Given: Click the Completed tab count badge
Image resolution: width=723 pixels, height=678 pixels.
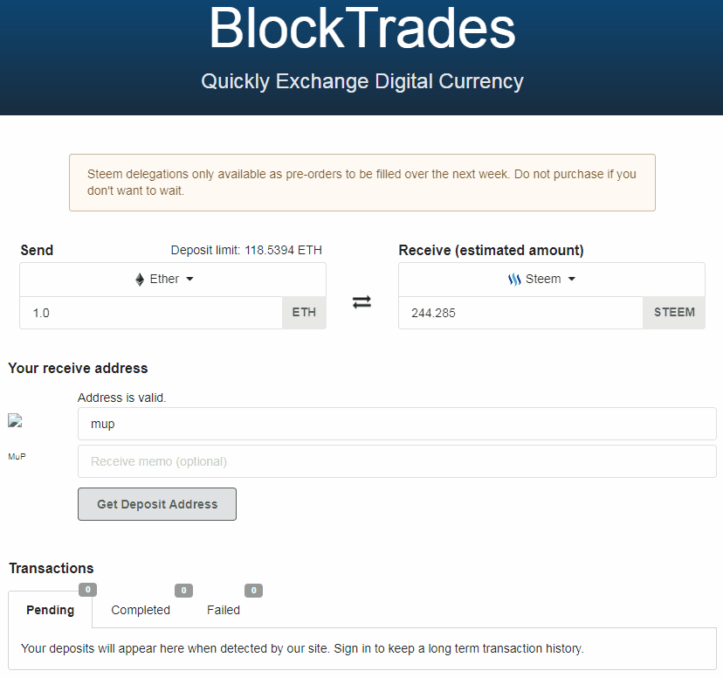Looking at the screenshot, I should click(183, 591).
